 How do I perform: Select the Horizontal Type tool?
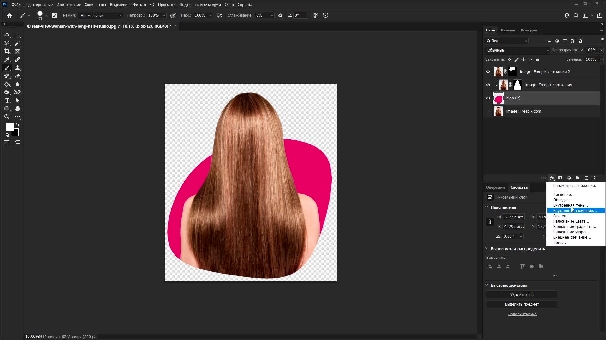(7, 100)
